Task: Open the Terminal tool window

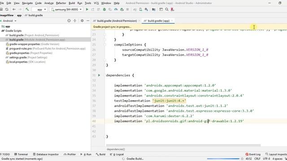Action: 21,154
